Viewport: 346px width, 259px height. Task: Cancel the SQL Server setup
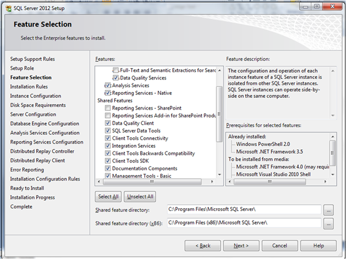pos(280,245)
